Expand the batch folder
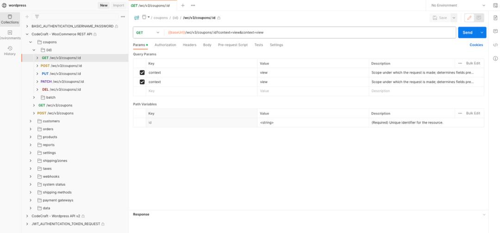The height and width of the screenshot is (233, 500). point(34,97)
